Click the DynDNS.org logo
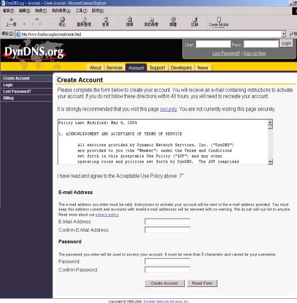This screenshot has width=297, height=303. [34, 52]
